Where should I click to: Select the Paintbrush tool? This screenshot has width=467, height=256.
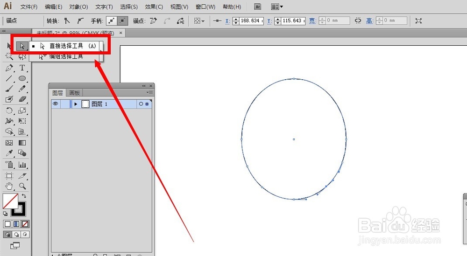point(9,89)
